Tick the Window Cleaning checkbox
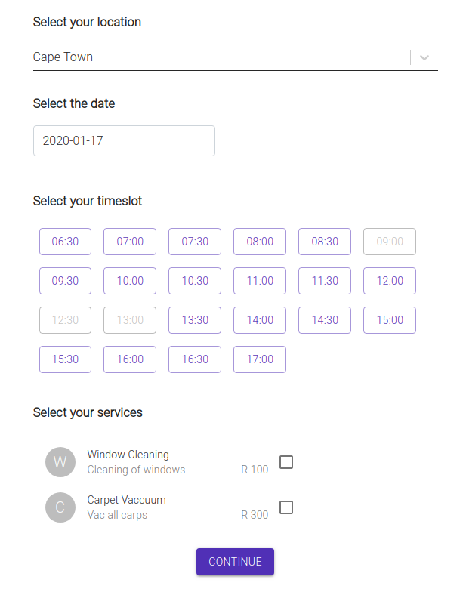 pyautogui.click(x=286, y=462)
